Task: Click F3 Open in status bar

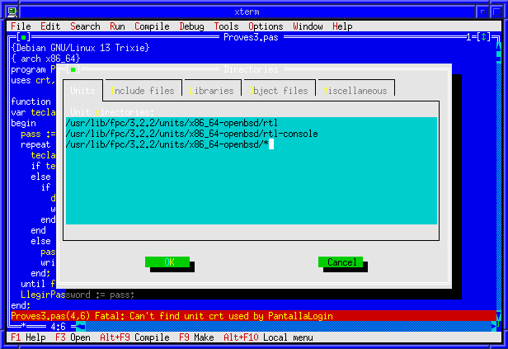Action: point(73,337)
